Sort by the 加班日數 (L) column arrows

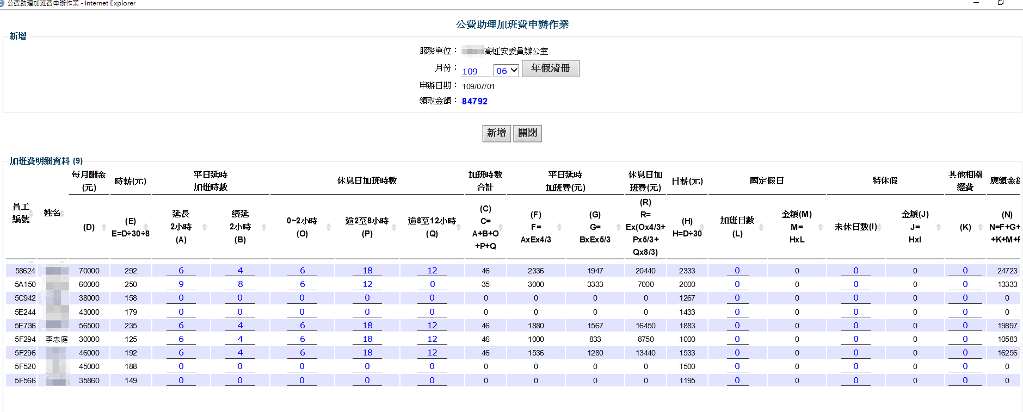tap(761, 227)
